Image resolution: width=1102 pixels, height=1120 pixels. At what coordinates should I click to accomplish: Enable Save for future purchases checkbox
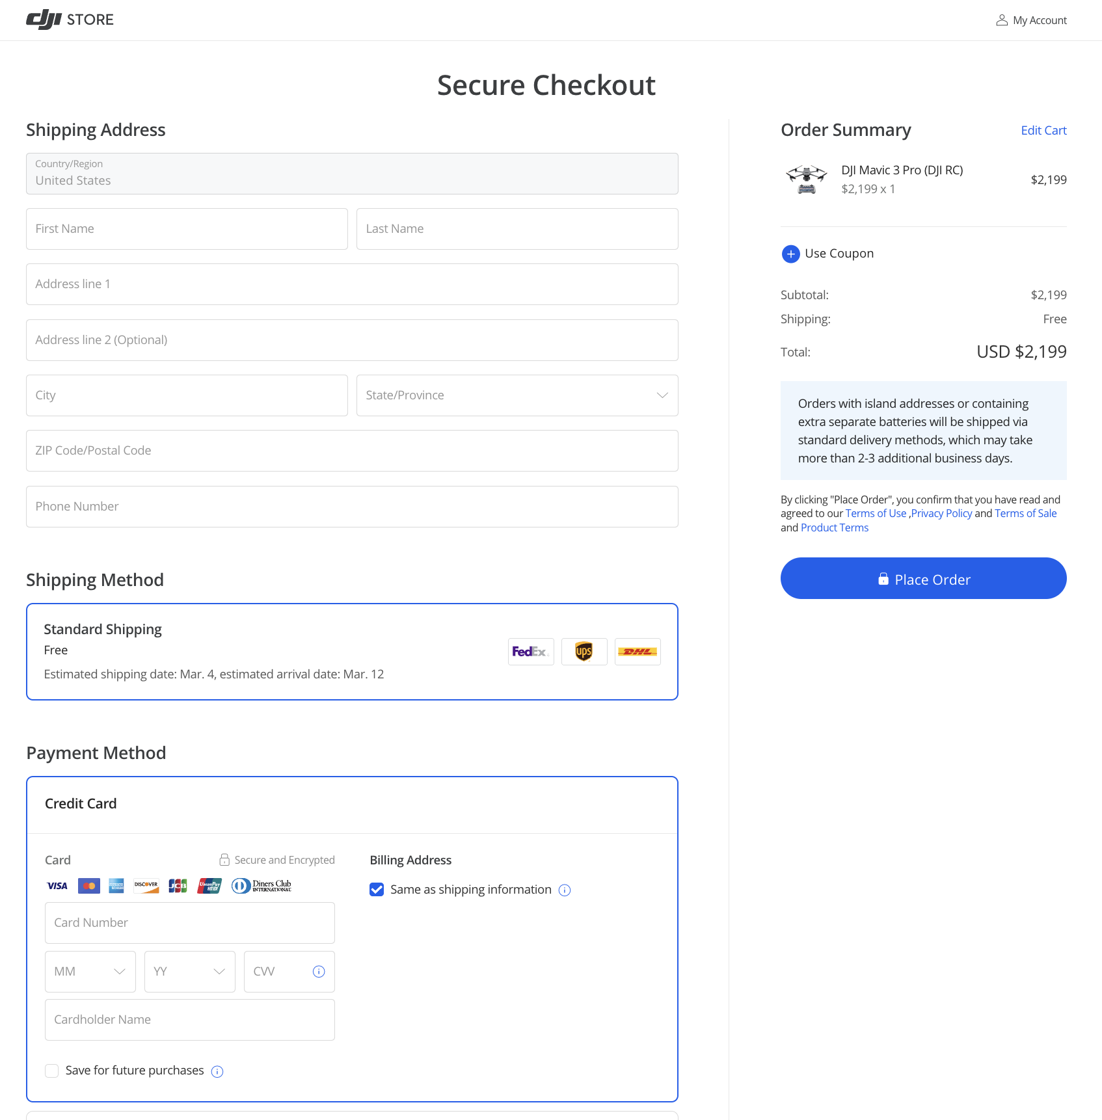52,1071
